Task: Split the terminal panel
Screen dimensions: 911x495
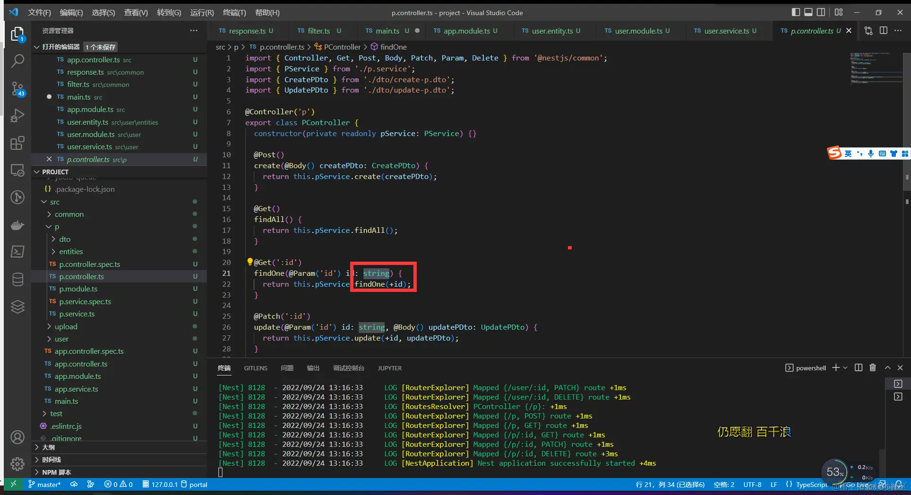Action: coord(859,367)
